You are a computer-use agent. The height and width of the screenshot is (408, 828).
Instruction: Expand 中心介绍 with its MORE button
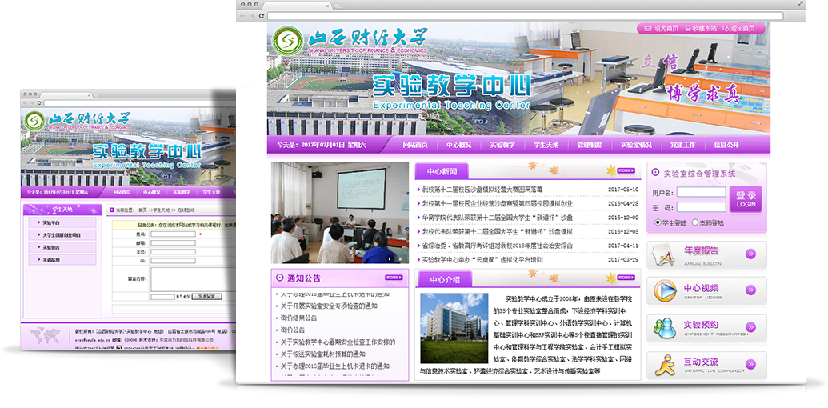click(626, 278)
